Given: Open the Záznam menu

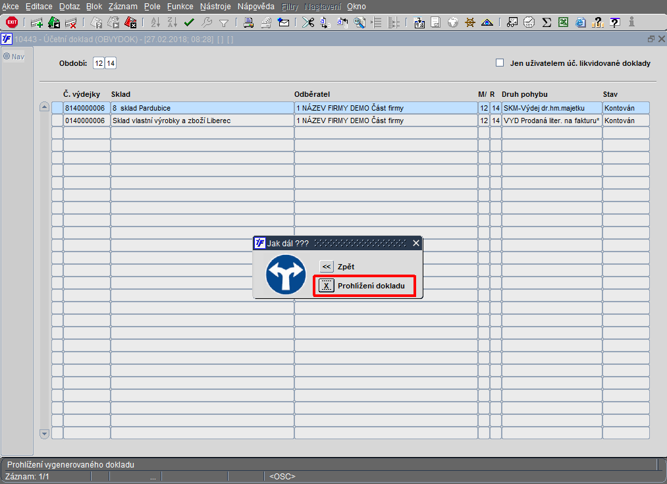Looking at the screenshot, I should pyautogui.click(x=123, y=7).
